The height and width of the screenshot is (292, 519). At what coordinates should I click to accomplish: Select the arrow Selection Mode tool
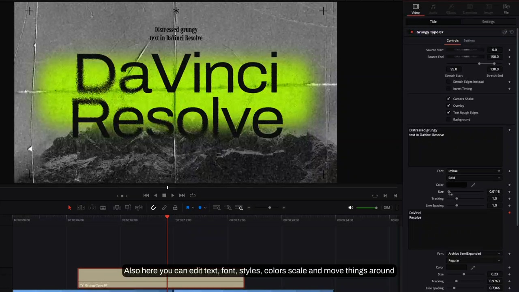(x=69, y=208)
